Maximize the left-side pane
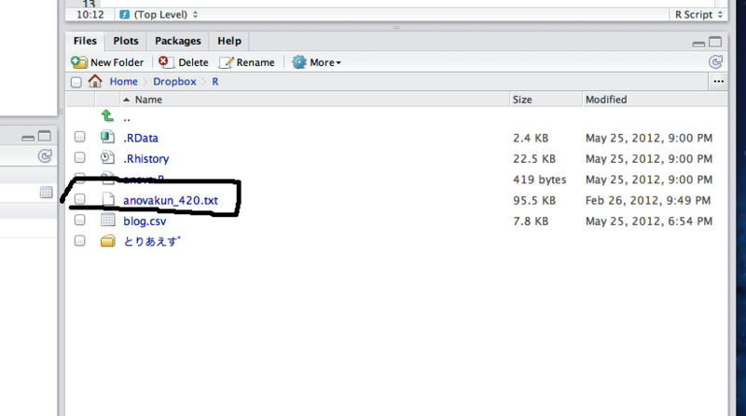Image resolution: width=746 pixels, height=416 pixels. click(x=44, y=136)
